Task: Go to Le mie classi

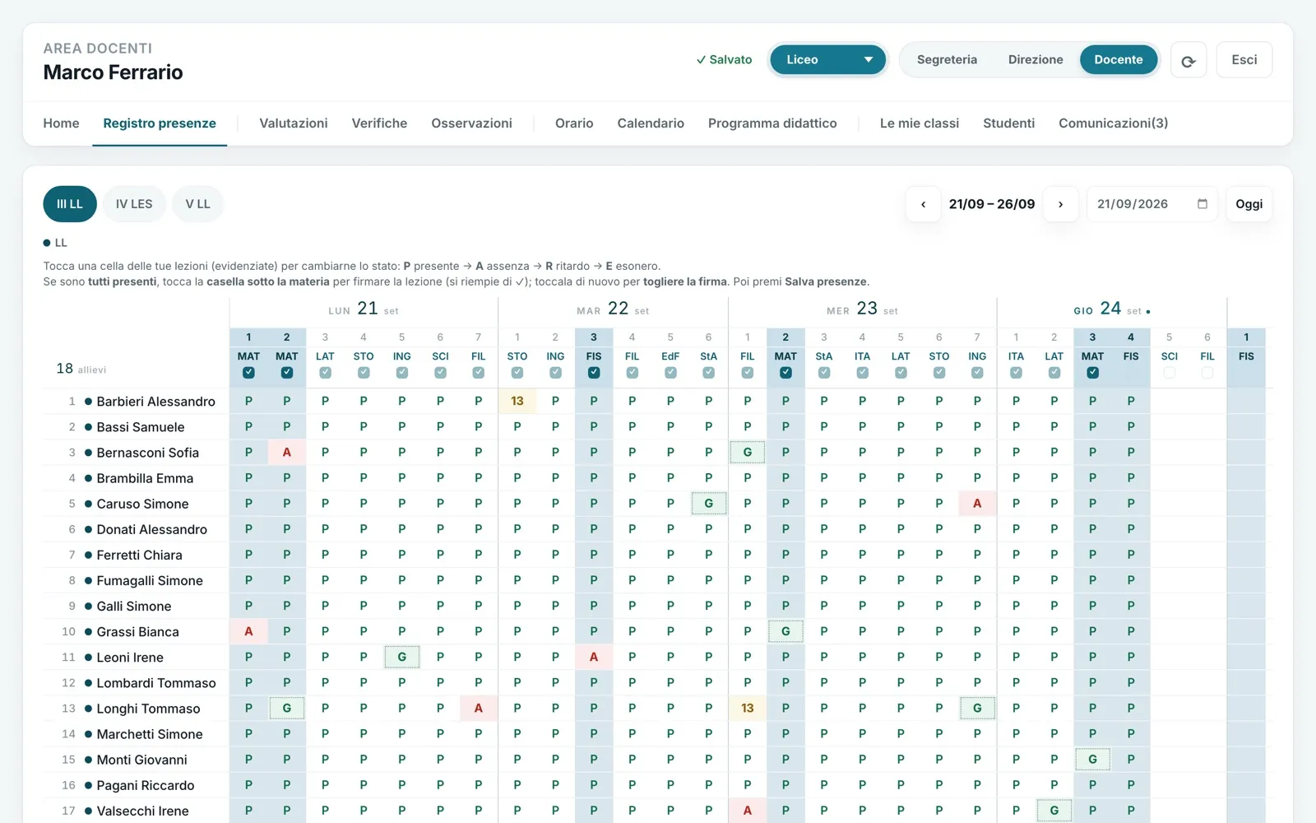Action: (x=920, y=123)
